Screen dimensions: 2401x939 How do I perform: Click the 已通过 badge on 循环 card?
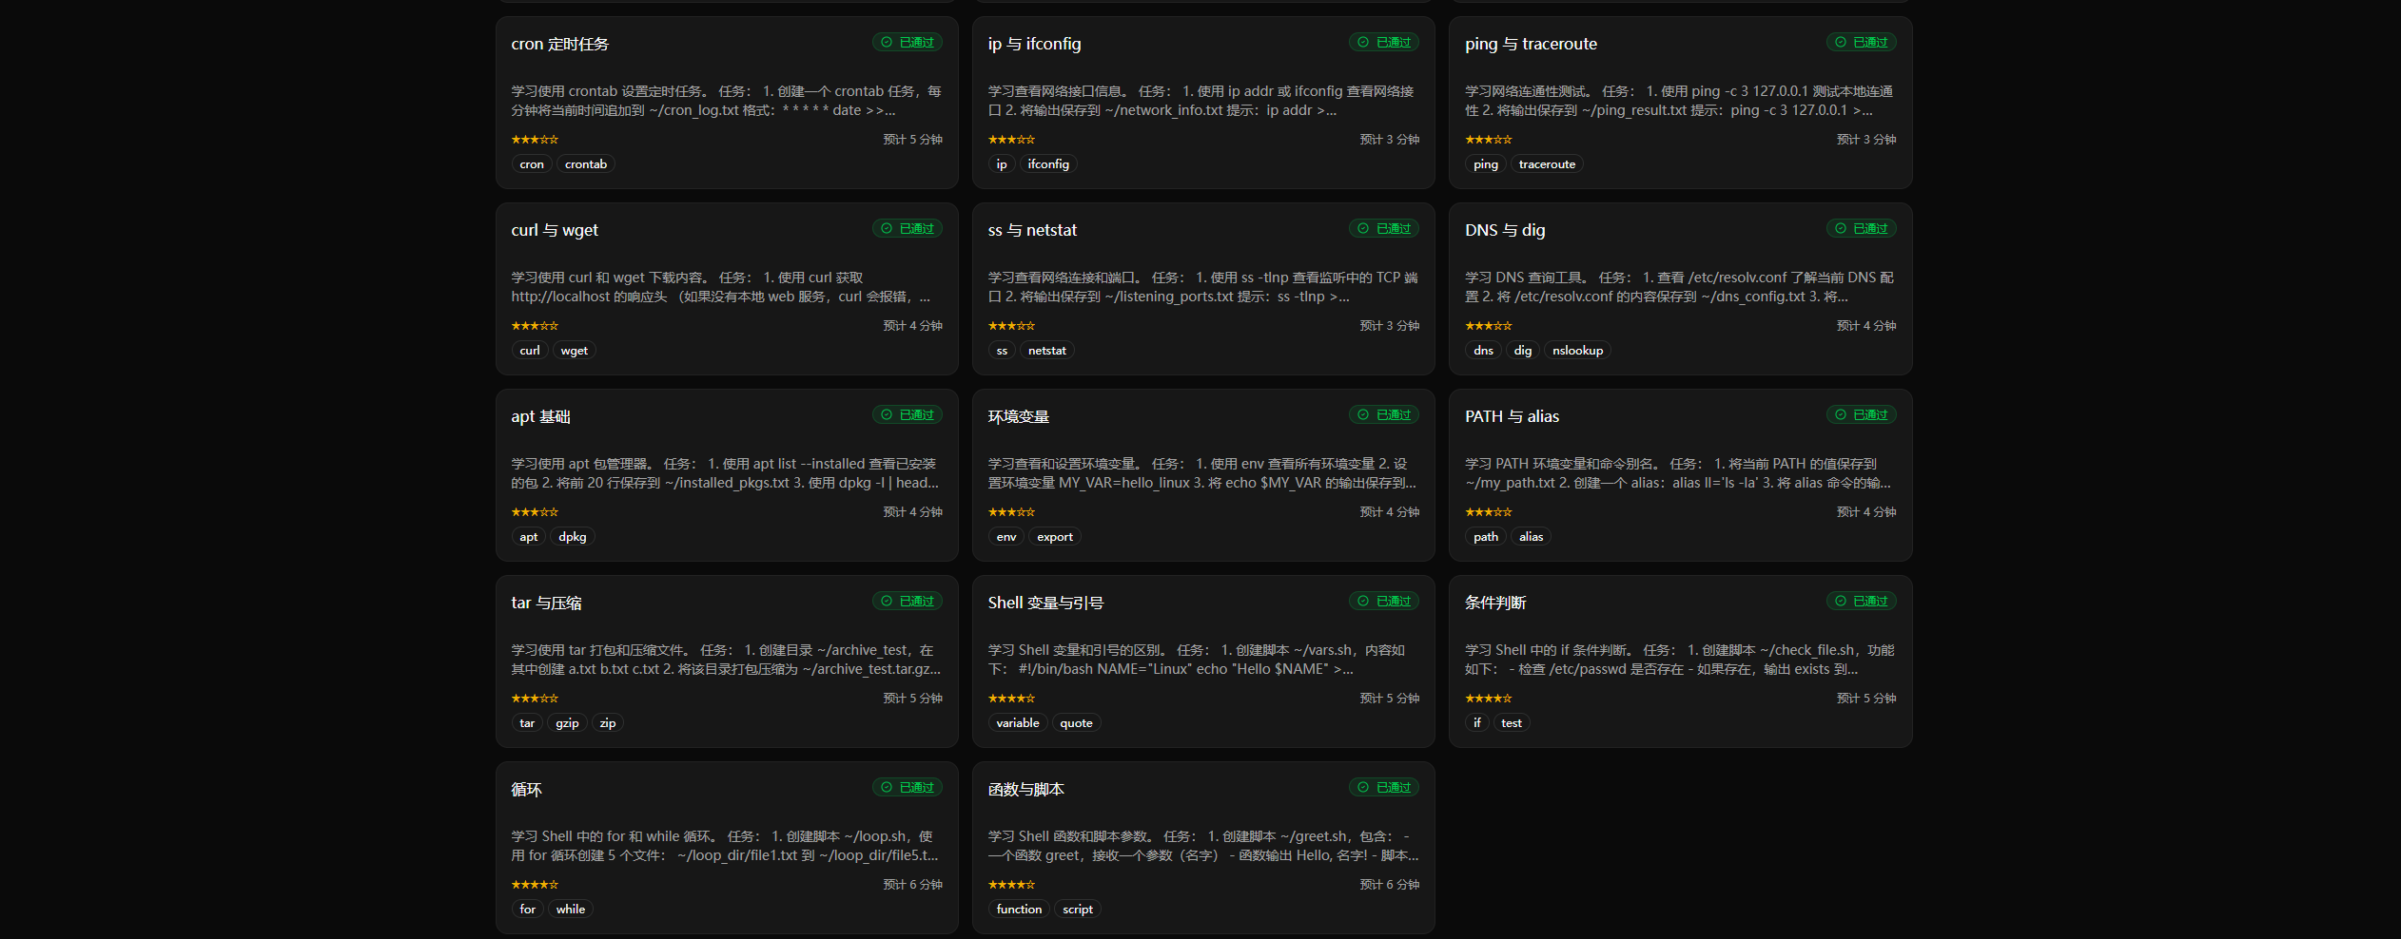tap(908, 787)
